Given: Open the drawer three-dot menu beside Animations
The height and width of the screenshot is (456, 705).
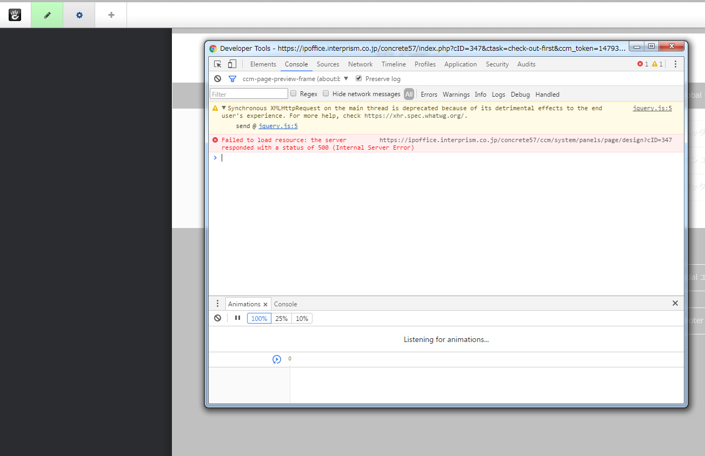Looking at the screenshot, I should pos(217,304).
